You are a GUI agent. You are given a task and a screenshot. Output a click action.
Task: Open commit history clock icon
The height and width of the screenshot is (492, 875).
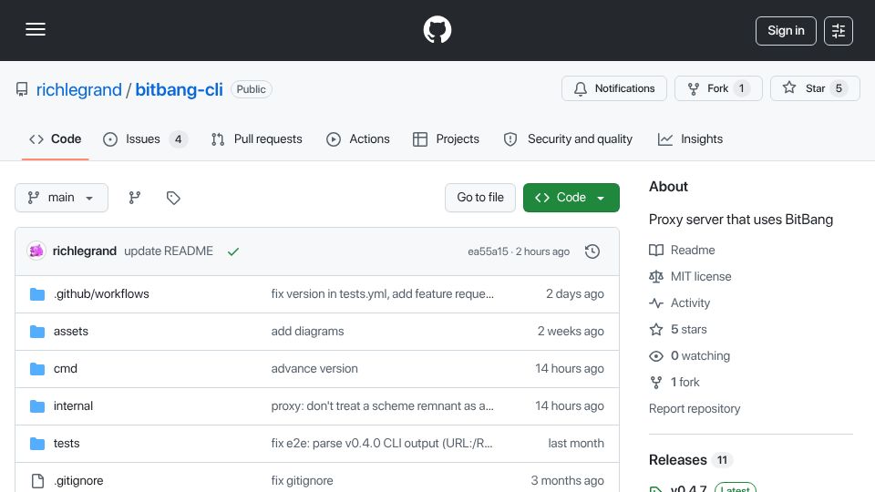tap(592, 251)
